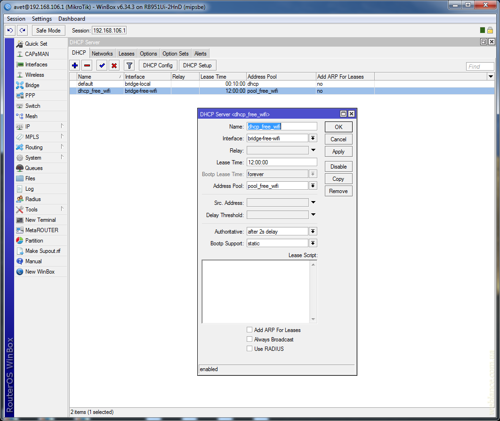The image size is (500, 421).
Task: Open the Interface dropdown in dialog
Action: click(x=313, y=138)
